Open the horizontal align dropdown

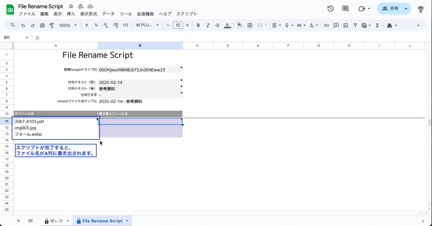[x=276, y=25]
